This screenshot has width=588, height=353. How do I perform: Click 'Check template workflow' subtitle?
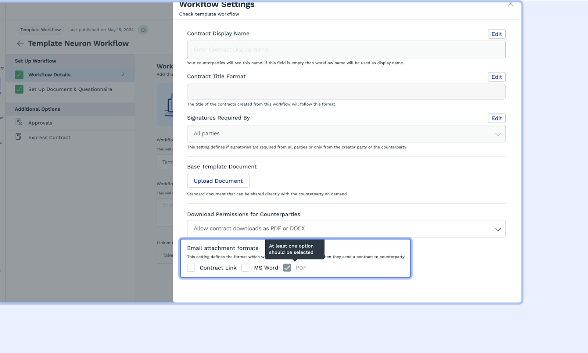[209, 14]
